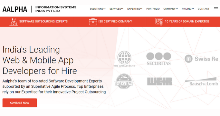Click the domain expertise certificate icon
220x116 pixels.
coord(159,22)
